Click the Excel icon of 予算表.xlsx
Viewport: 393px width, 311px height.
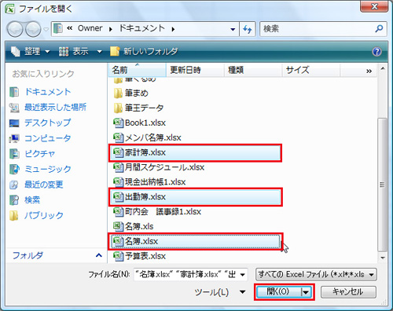tap(118, 256)
